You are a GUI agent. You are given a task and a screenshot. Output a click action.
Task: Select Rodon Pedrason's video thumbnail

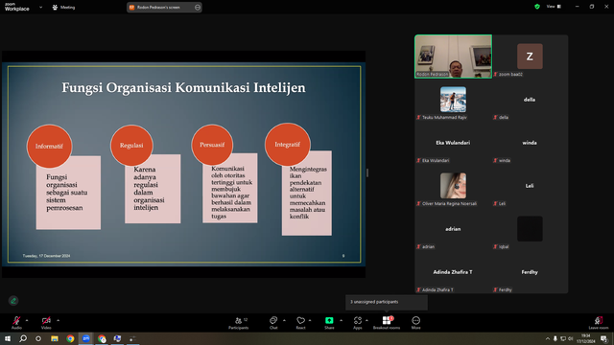[x=454, y=57]
